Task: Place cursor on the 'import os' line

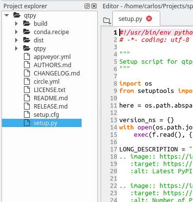Action: 135,84
